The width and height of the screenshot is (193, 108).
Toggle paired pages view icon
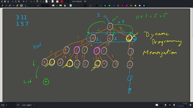tap(157, 105)
